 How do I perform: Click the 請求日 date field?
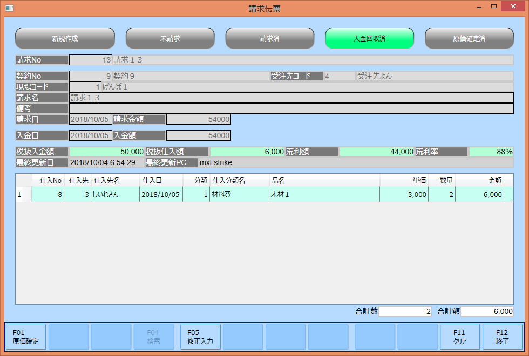point(90,119)
